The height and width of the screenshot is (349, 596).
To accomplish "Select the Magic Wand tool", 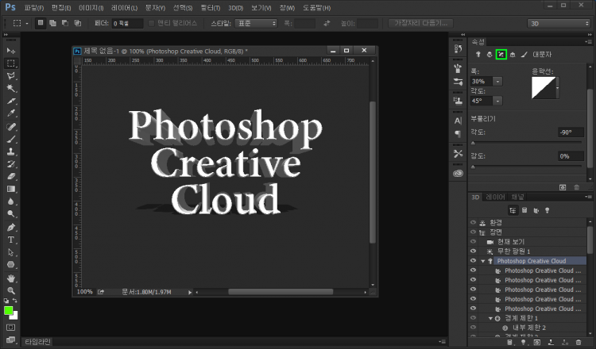I will tap(11, 88).
